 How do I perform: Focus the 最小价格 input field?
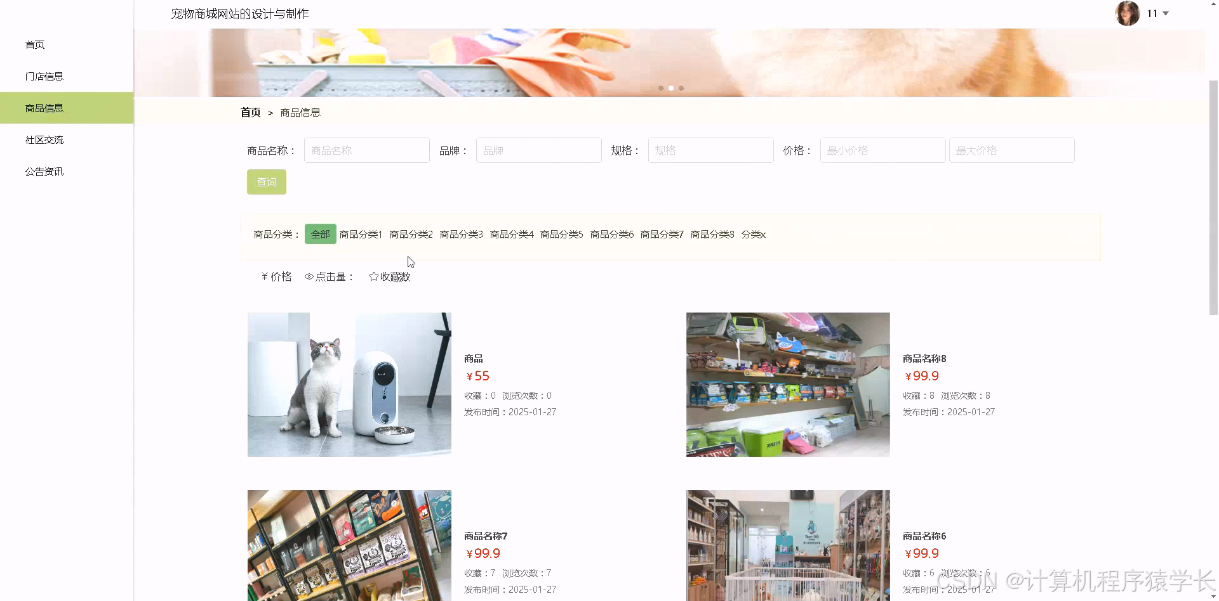883,150
